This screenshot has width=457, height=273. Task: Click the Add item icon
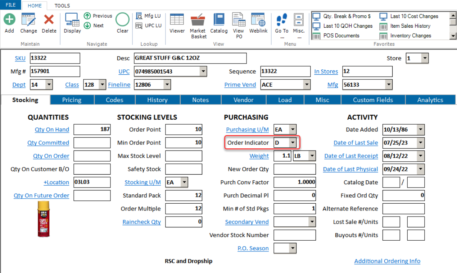click(x=9, y=19)
